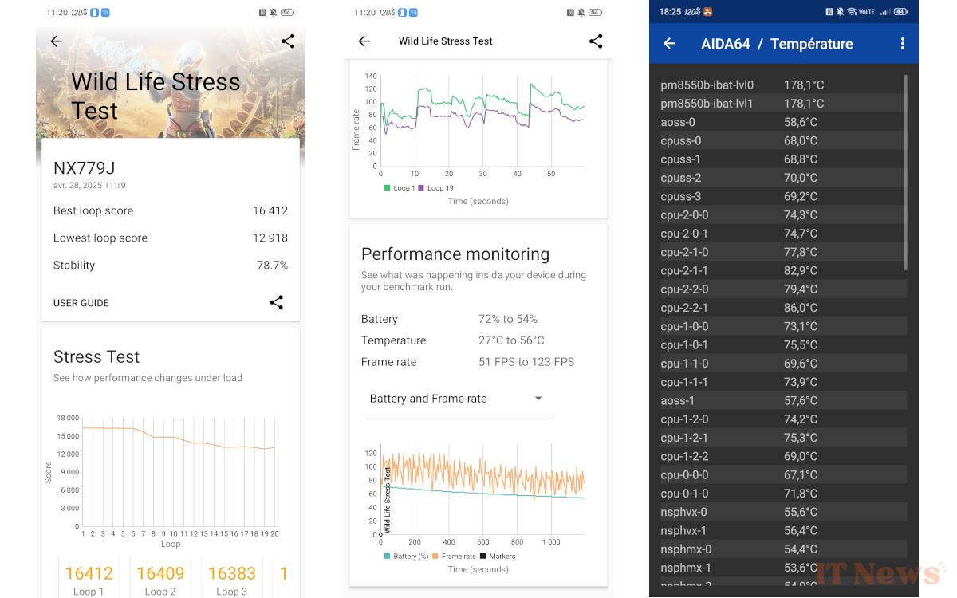Tap the VoLTE indicator in AIDA64 status bar
Image resolution: width=957 pixels, height=598 pixels.
pos(867,12)
